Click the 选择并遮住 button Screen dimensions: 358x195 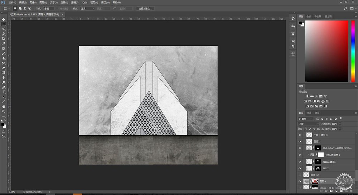[145, 9]
